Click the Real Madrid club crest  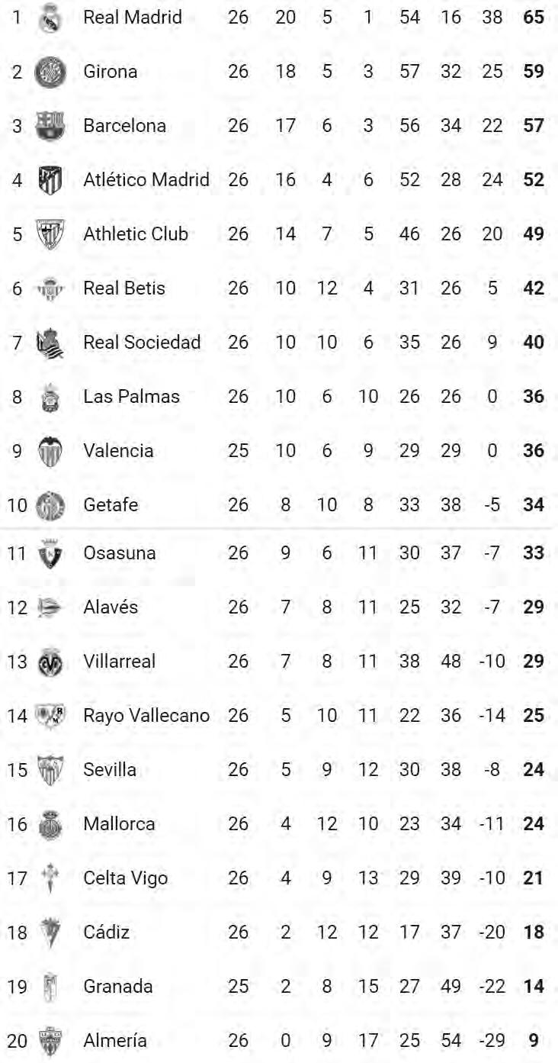[x=50, y=18]
